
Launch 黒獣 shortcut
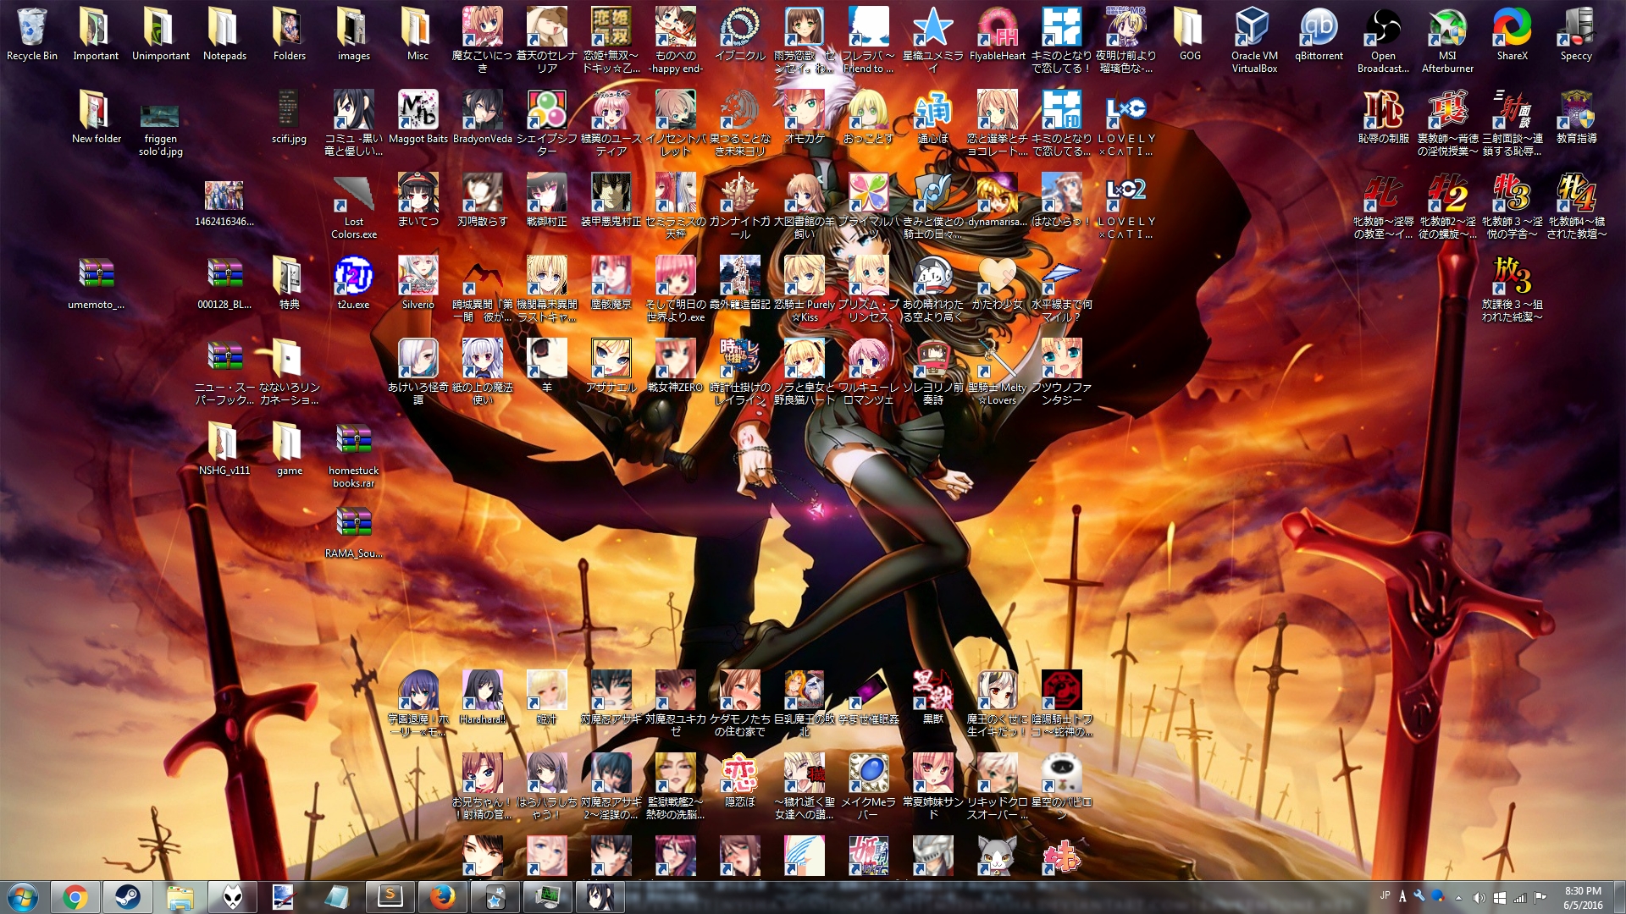[933, 697]
